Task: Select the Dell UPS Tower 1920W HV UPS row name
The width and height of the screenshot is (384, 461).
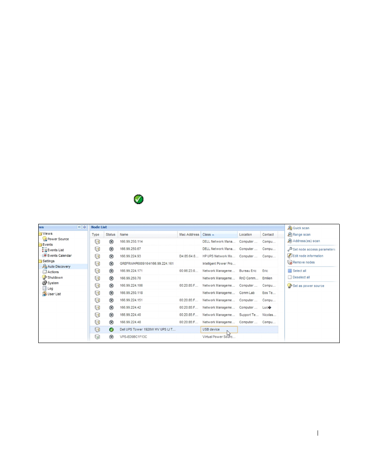Action: (x=147, y=330)
